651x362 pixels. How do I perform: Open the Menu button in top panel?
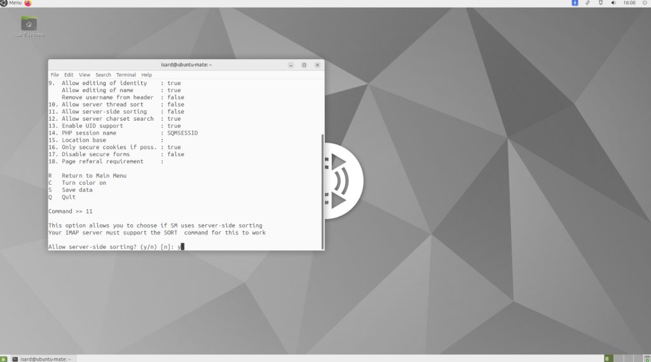pos(11,3)
